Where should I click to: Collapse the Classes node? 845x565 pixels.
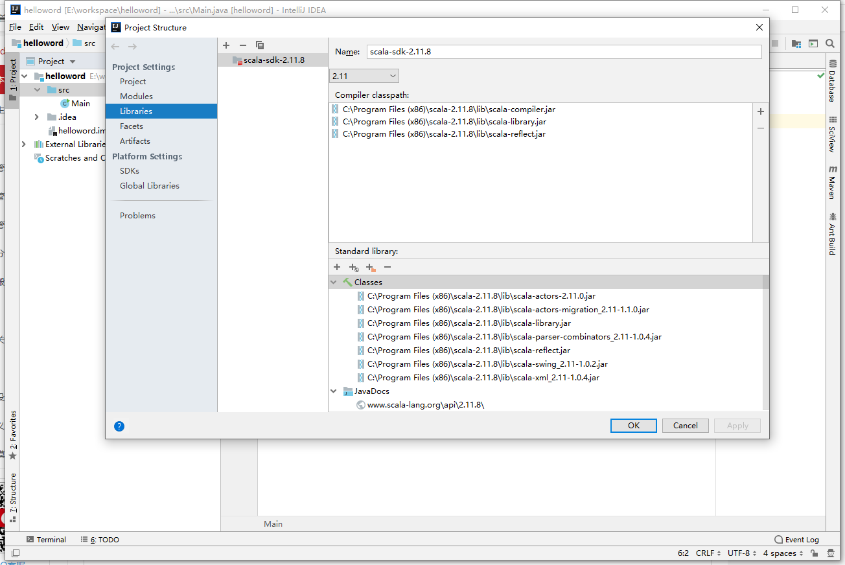point(334,282)
